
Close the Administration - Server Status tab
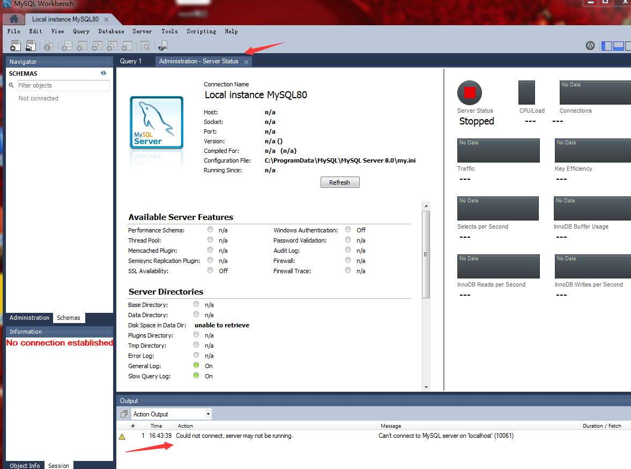click(x=246, y=62)
